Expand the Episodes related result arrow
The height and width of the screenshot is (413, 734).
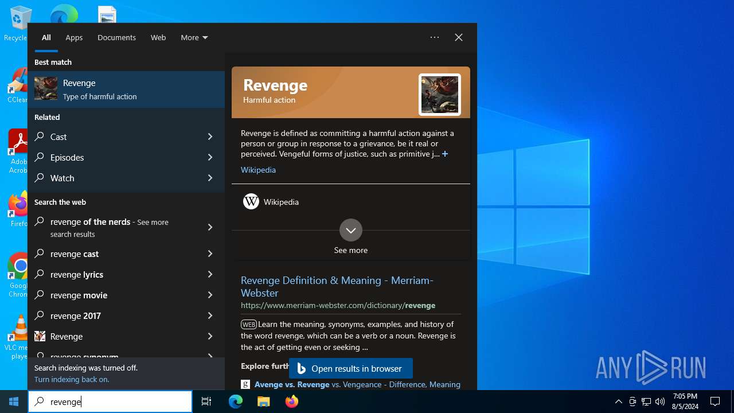coord(210,157)
